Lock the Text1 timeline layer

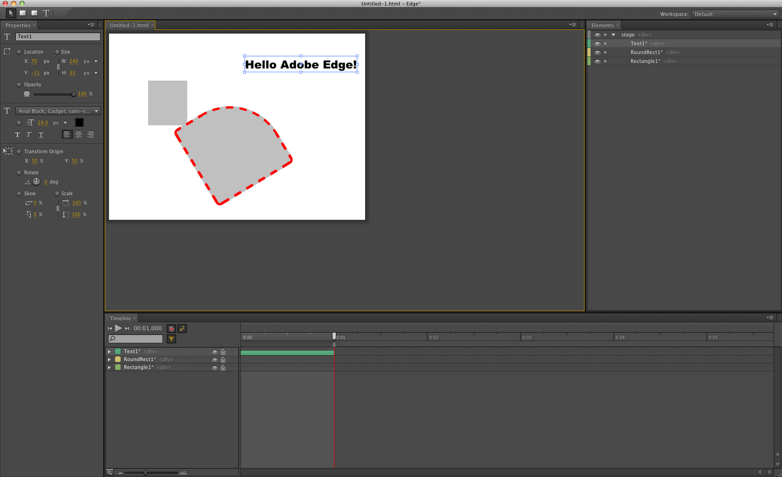click(223, 352)
